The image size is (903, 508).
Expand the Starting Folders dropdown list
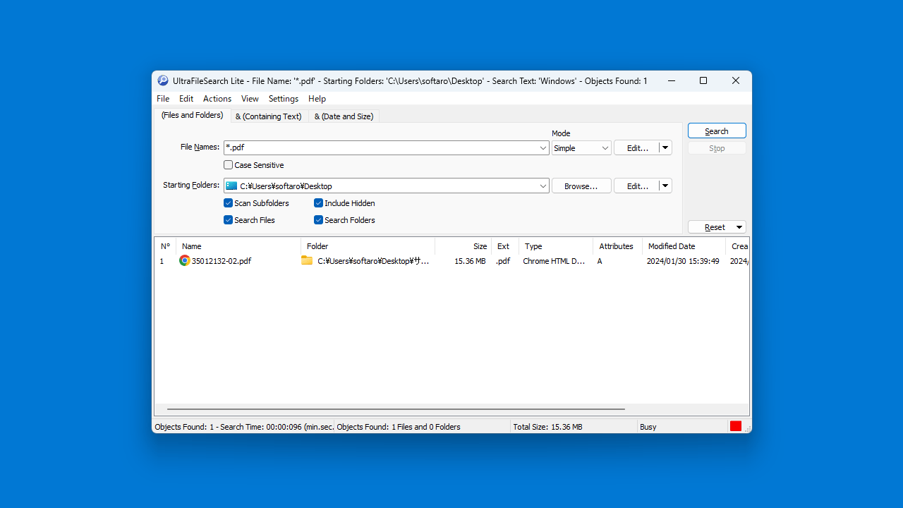[543, 186]
